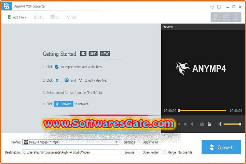Open the Edit effects tool
This screenshot has height=164, width=246.
72,17
